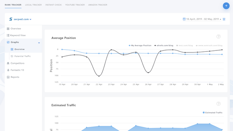Viewport: 233px width, 131px height.
Task: Open the chart filter settings sliders icon
Action: 224,19
